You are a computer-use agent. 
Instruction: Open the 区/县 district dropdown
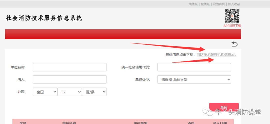(94, 92)
